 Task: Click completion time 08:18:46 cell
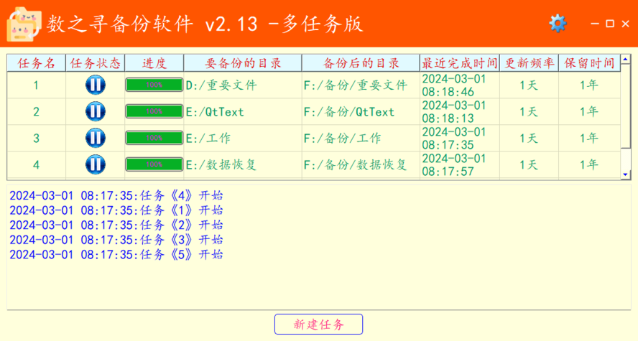pyautogui.click(x=459, y=85)
